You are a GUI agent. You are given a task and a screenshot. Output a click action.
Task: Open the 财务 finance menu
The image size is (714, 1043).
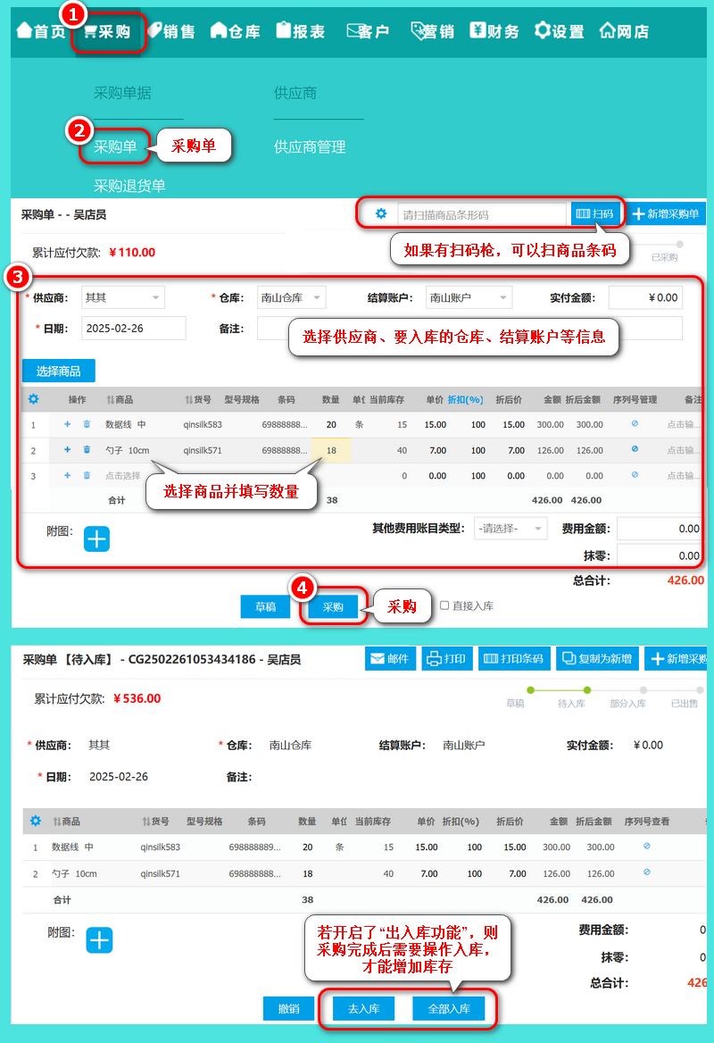(x=494, y=30)
